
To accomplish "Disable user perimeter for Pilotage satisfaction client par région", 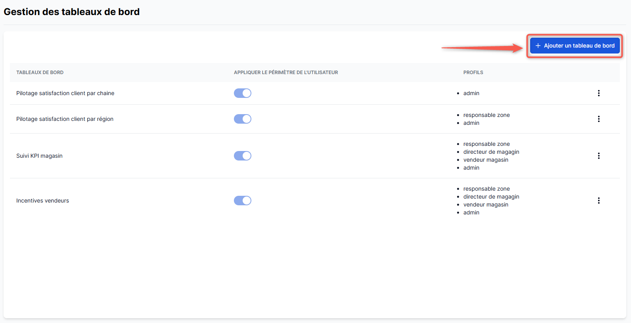I will (243, 119).
